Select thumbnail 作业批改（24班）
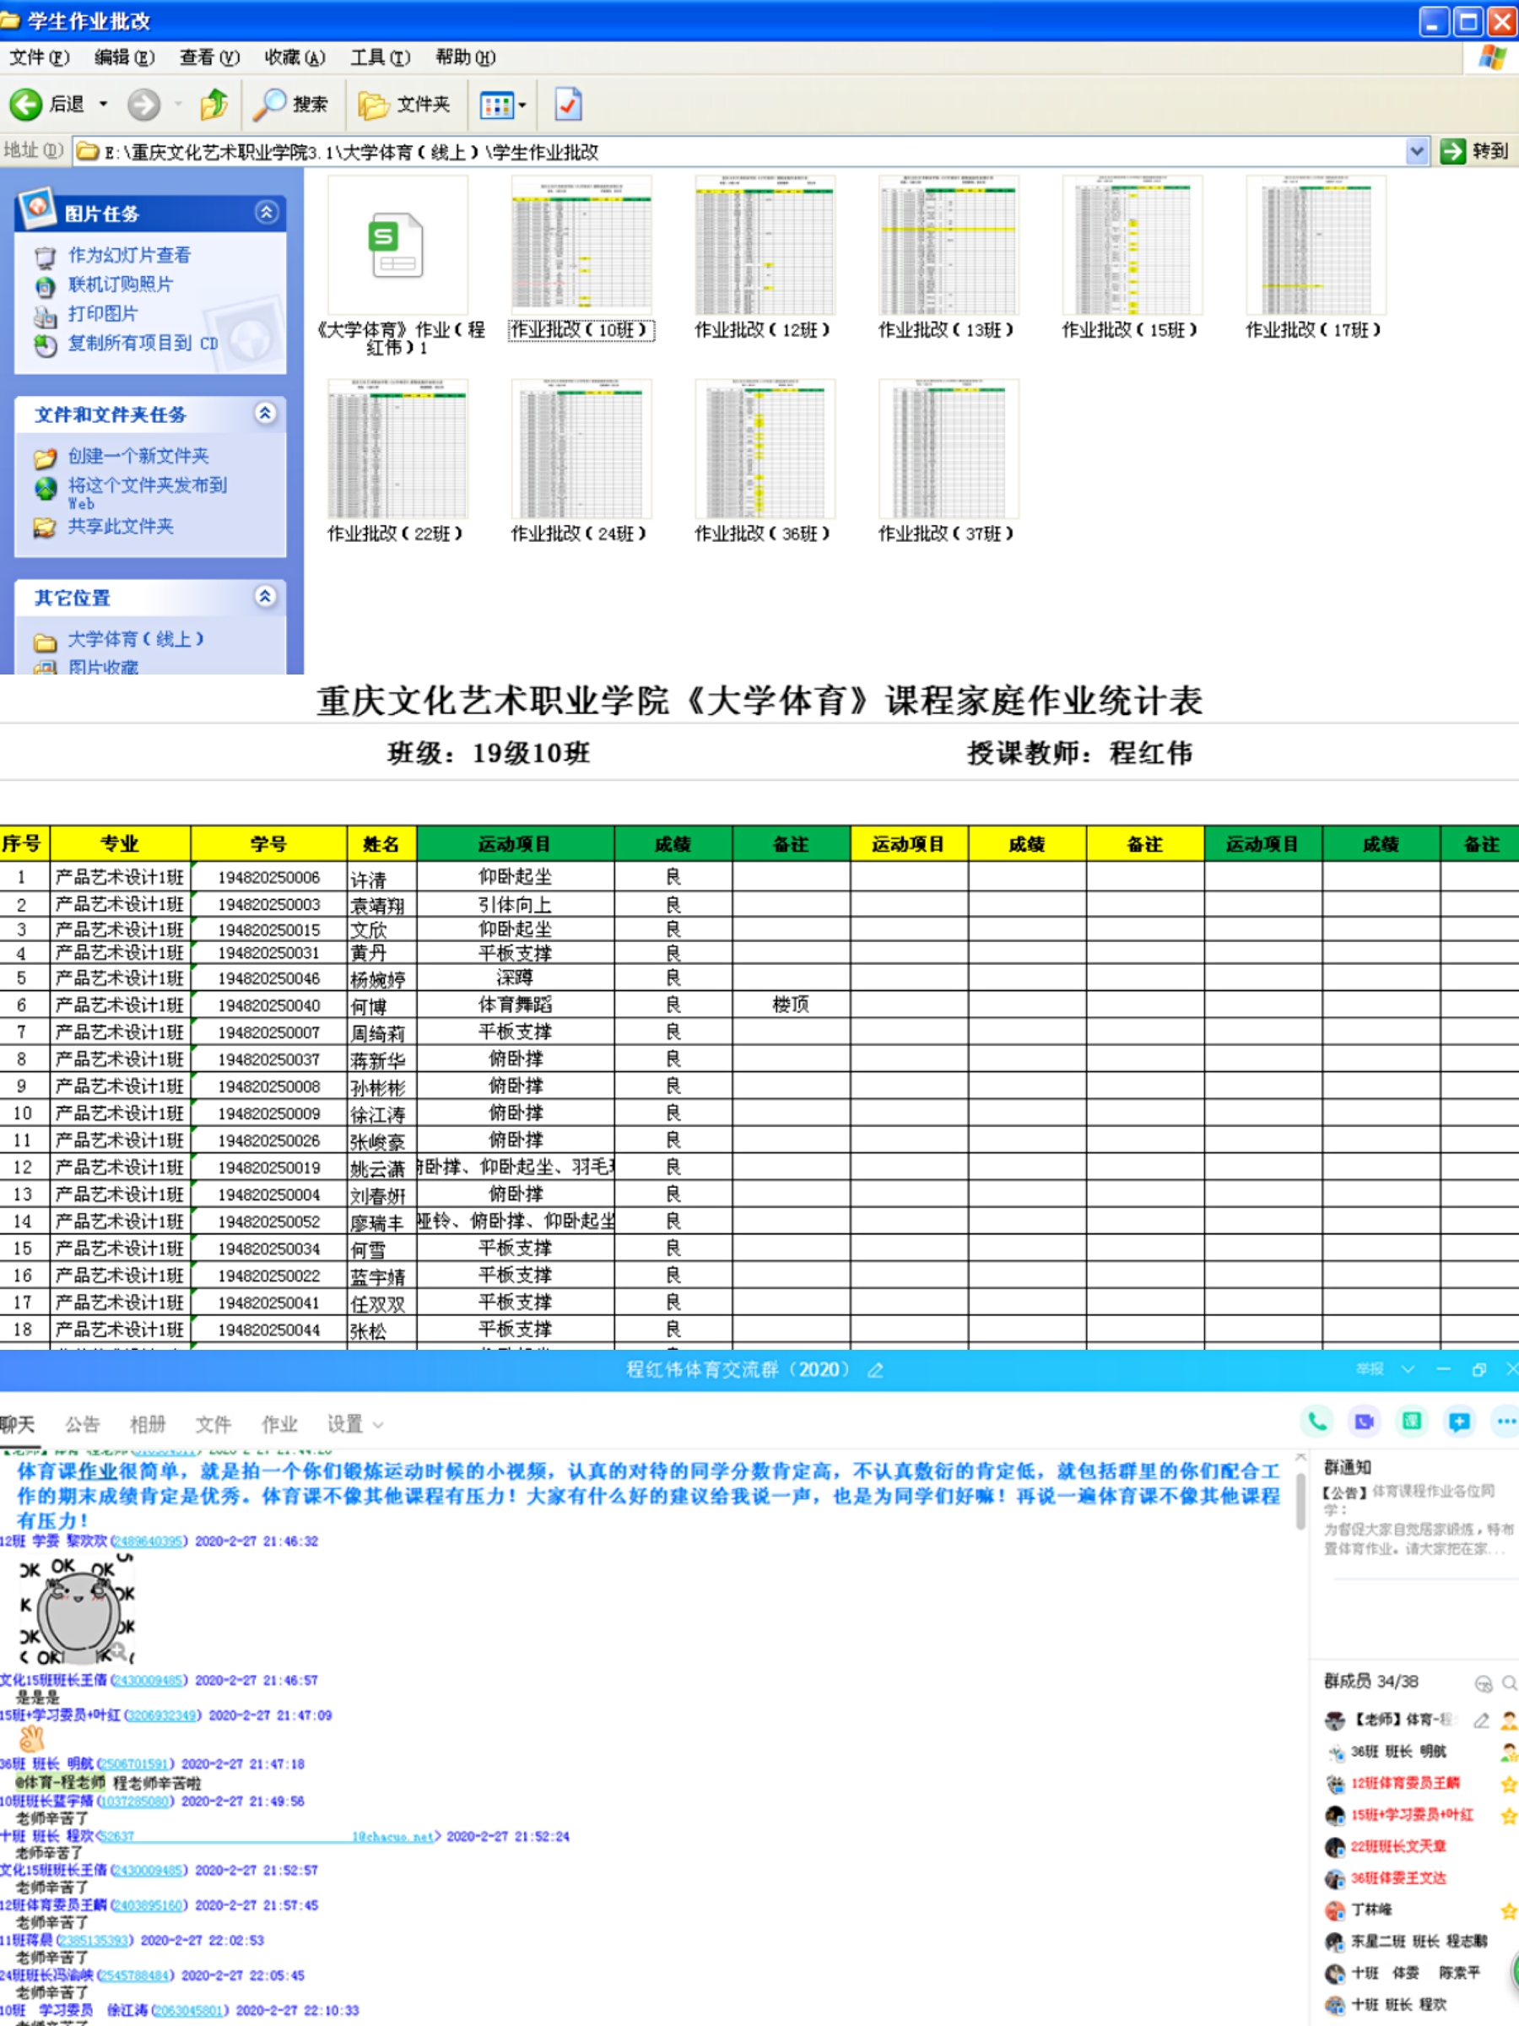1519x2026 pixels. click(x=581, y=449)
